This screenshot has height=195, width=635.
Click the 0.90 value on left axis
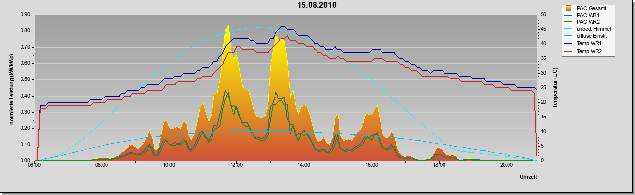coord(25,15)
